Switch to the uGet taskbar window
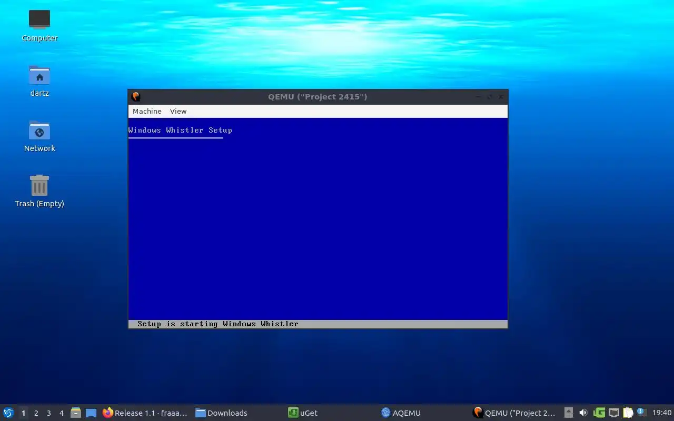This screenshot has height=421, width=674. pos(303,413)
